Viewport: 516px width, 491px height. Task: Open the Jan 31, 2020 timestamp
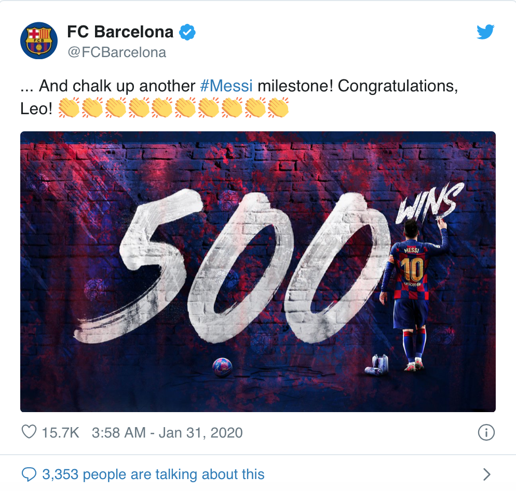pyautogui.click(x=167, y=432)
